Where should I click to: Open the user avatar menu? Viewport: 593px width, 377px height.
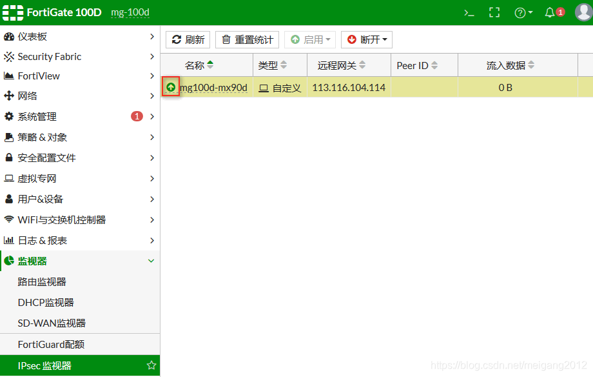pos(583,12)
